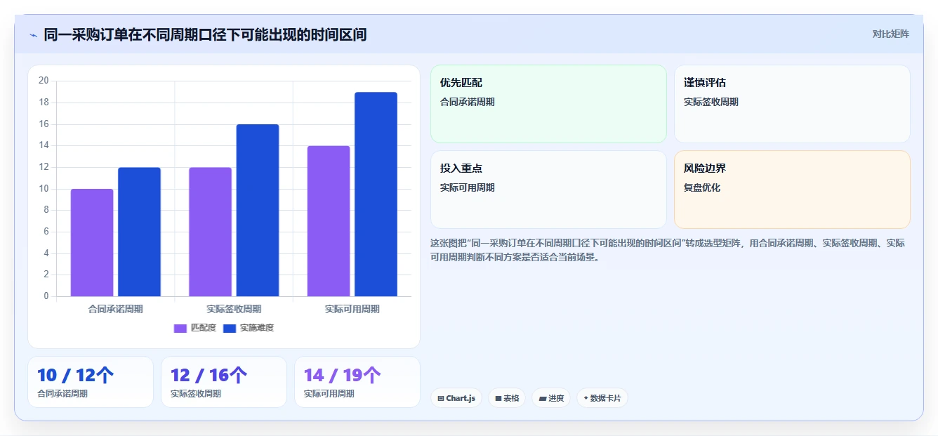
Task: Click the y-axis value 20
Action: click(44, 81)
